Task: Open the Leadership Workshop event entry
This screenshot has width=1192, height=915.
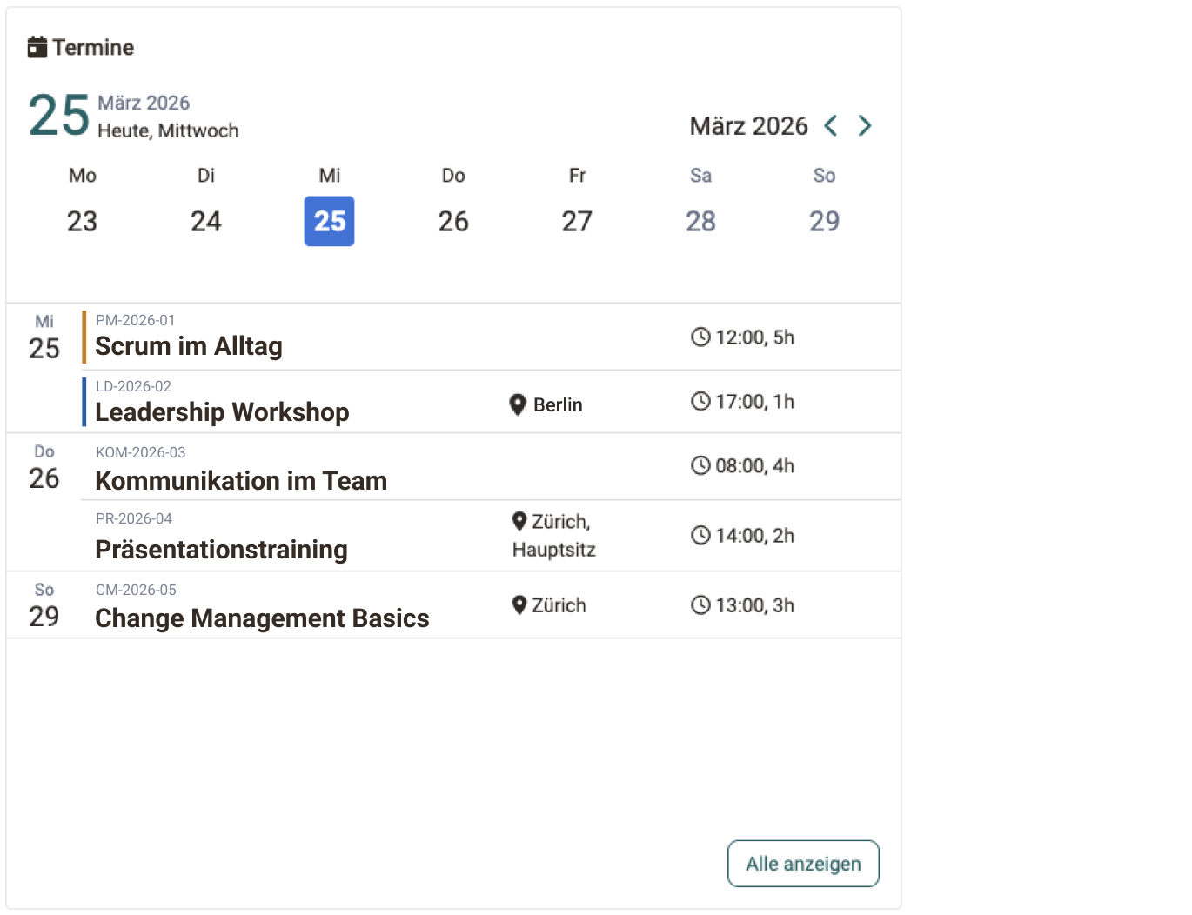Action: [222, 412]
